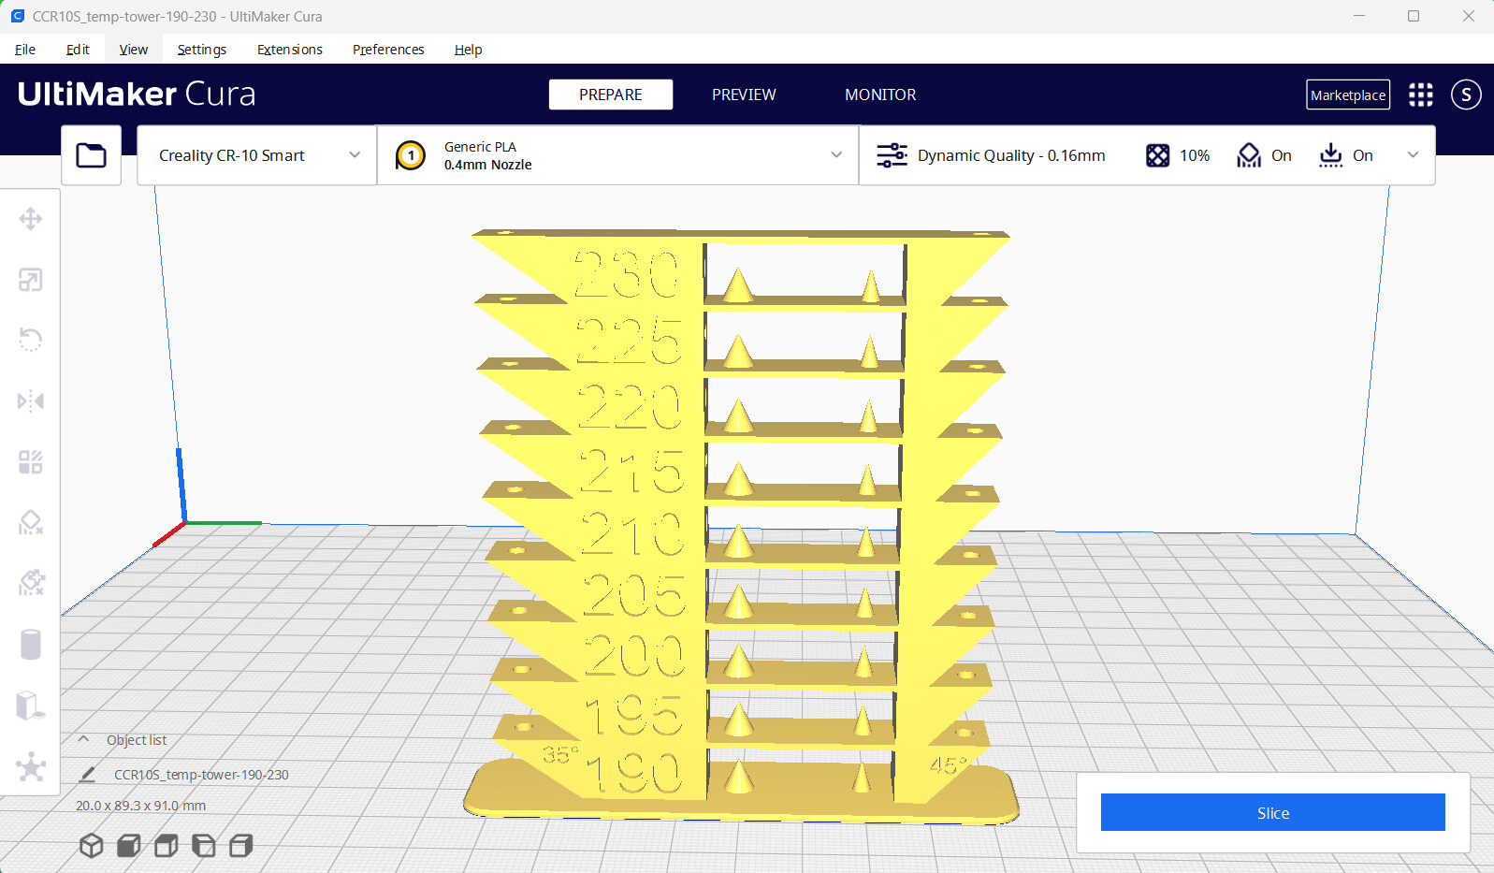Open file with the folder icon
Screen dimensions: 1494x873
click(x=91, y=155)
